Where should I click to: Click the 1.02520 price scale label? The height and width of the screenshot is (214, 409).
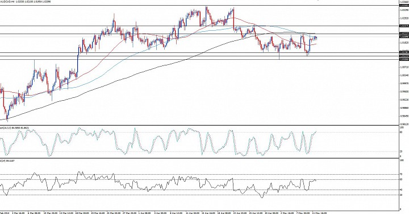coord(404,18)
